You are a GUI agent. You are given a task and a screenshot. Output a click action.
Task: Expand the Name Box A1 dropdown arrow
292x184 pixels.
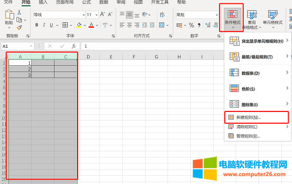31,46
